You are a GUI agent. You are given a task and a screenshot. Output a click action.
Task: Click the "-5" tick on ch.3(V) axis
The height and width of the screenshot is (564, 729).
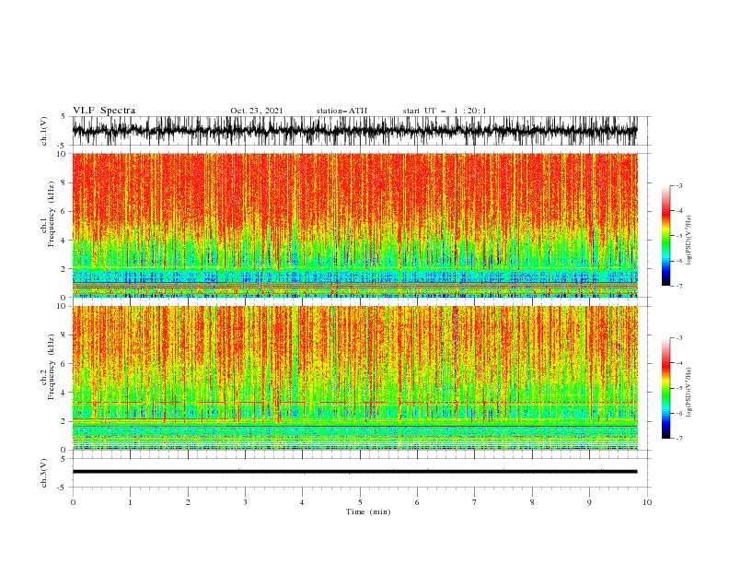(x=63, y=488)
